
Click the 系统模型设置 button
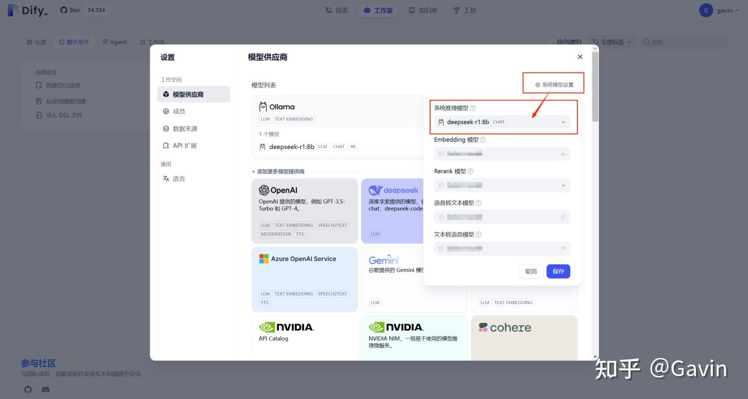click(x=553, y=83)
